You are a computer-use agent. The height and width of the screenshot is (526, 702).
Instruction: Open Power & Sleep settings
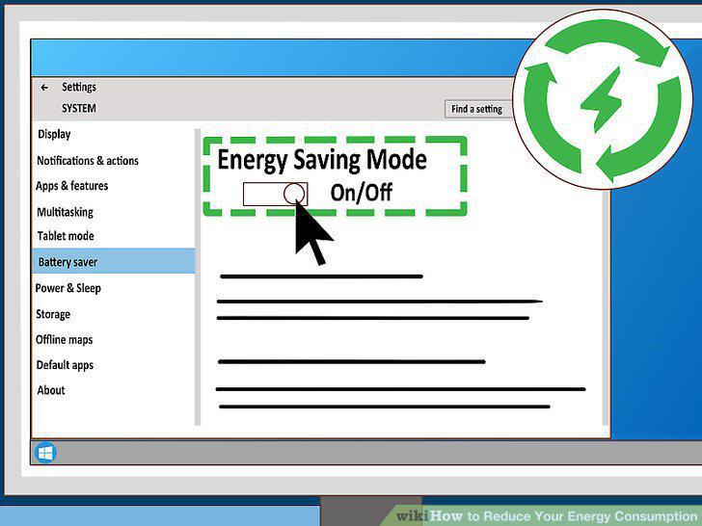point(68,288)
